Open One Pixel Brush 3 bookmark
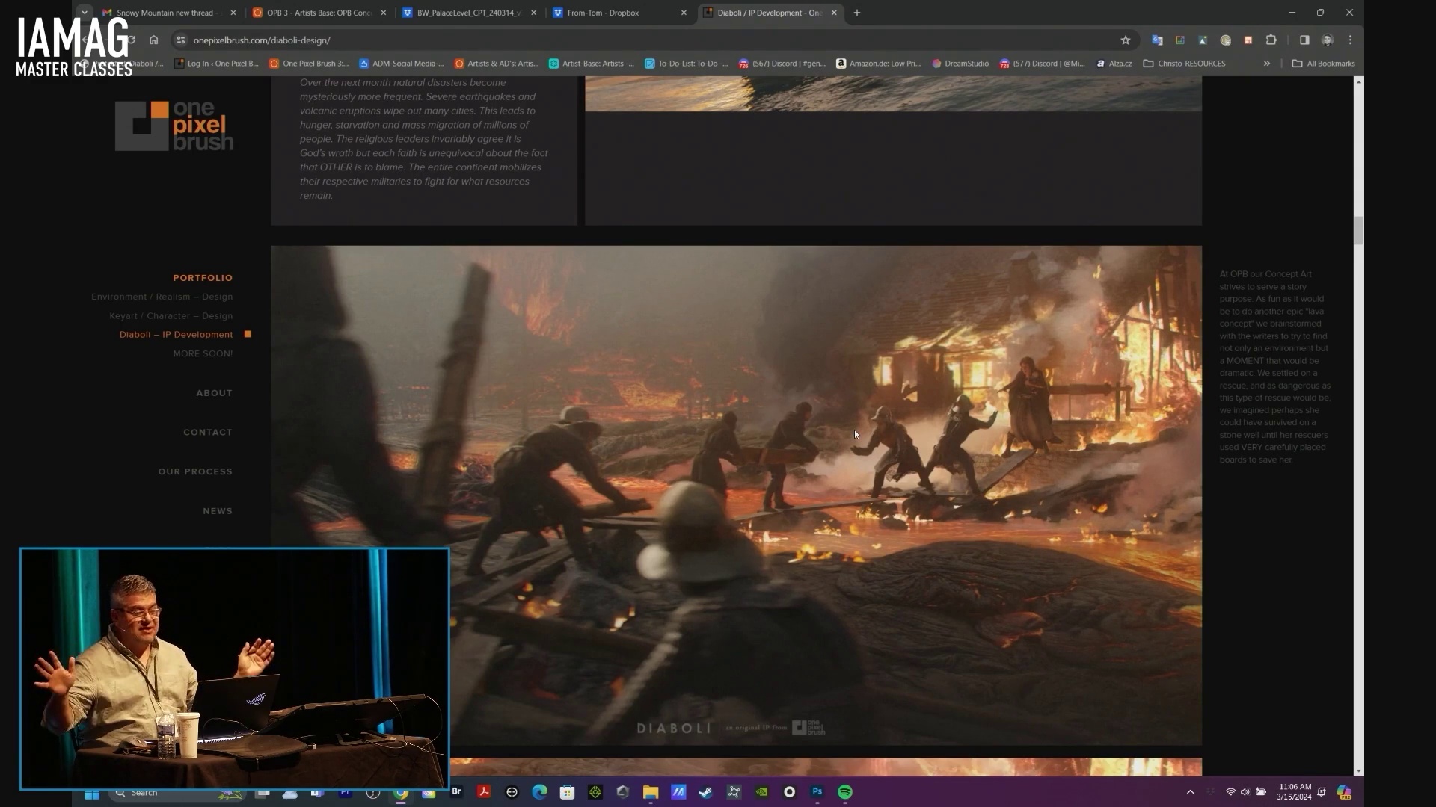This screenshot has height=807, width=1436. coord(309,64)
